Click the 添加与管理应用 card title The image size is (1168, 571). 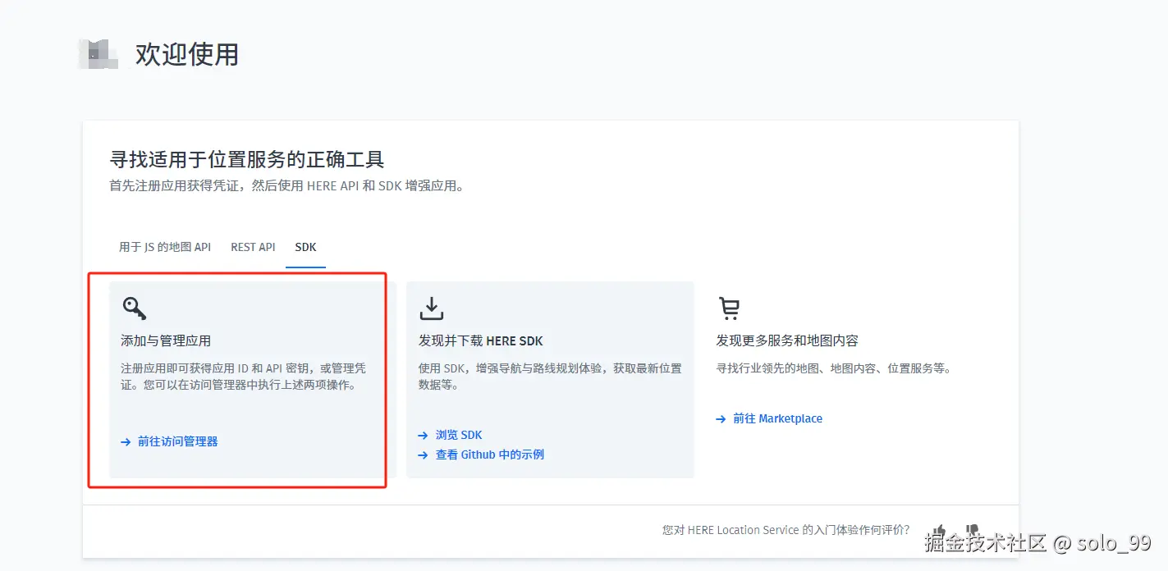pyautogui.click(x=166, y=340)
